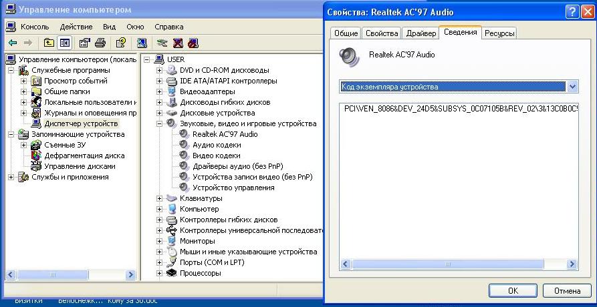
Task: Click the Scan for hardware changes icon
Action: [x=142, y=43]
